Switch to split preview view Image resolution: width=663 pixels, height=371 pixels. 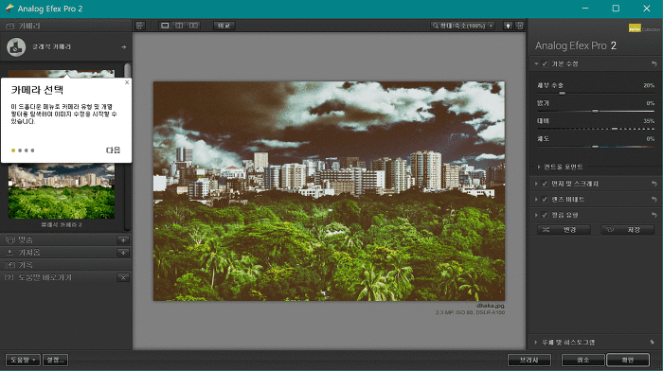coord(179,26)
